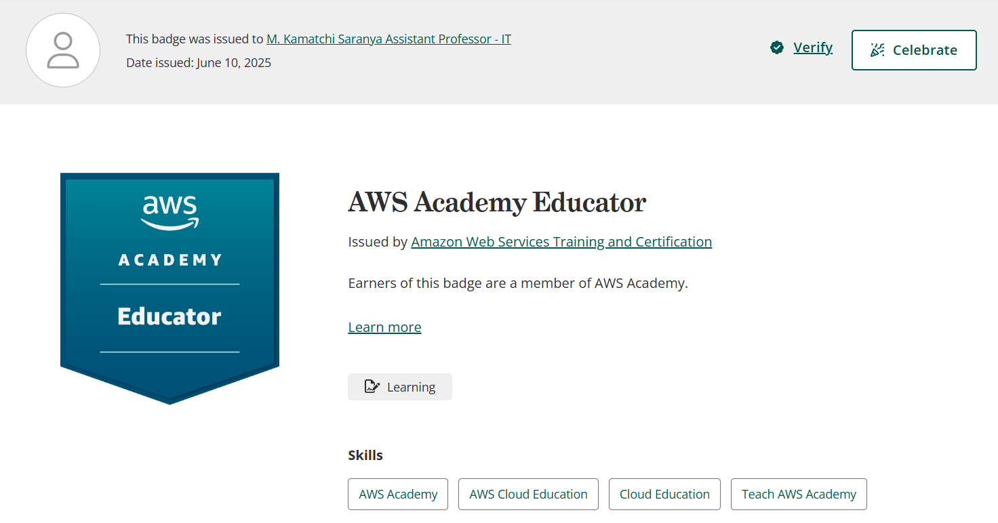Click the Date issued June 10, 2025 text

(199, 63)
